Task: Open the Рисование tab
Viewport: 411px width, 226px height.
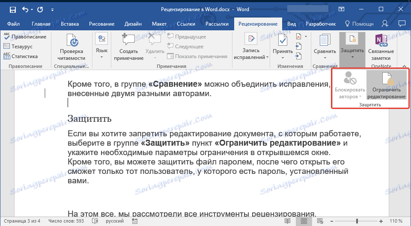Action: pyautogui.click(x=102, y=24)
